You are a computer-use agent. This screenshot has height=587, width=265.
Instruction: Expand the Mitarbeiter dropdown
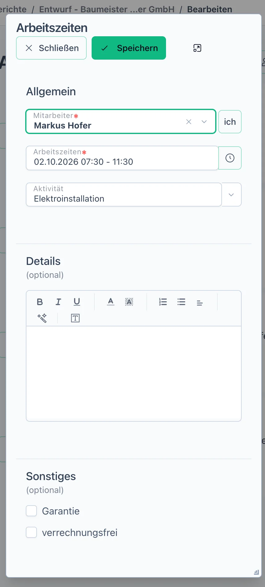[204, 122]
